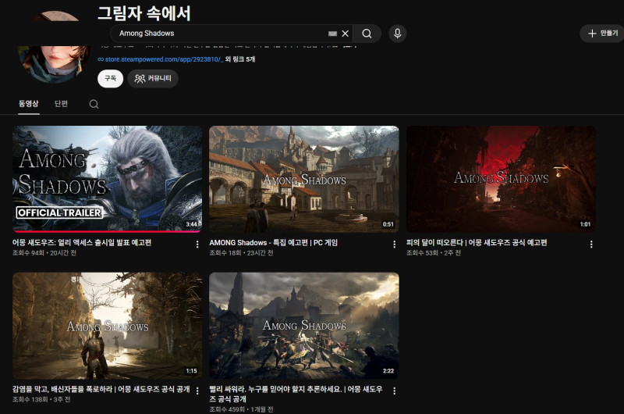
Task: Click the channel name 그림자 속에서
Action: point(144,13)
